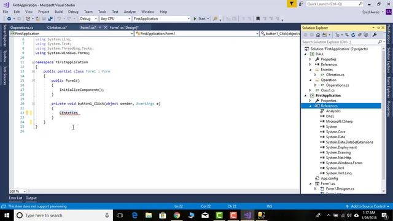Click the Windows Start button
This screenshot has height=221, width=393.
(x=7, y=215)
